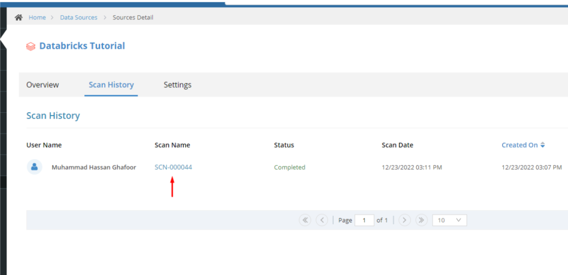The height and width of the screenshot is (275, 568).
Task: Open the Settings tab
Action: tap(178, 85)
